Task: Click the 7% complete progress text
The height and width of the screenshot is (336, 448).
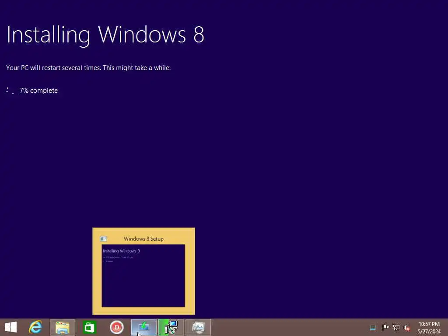Action: [x=38, y=91]
